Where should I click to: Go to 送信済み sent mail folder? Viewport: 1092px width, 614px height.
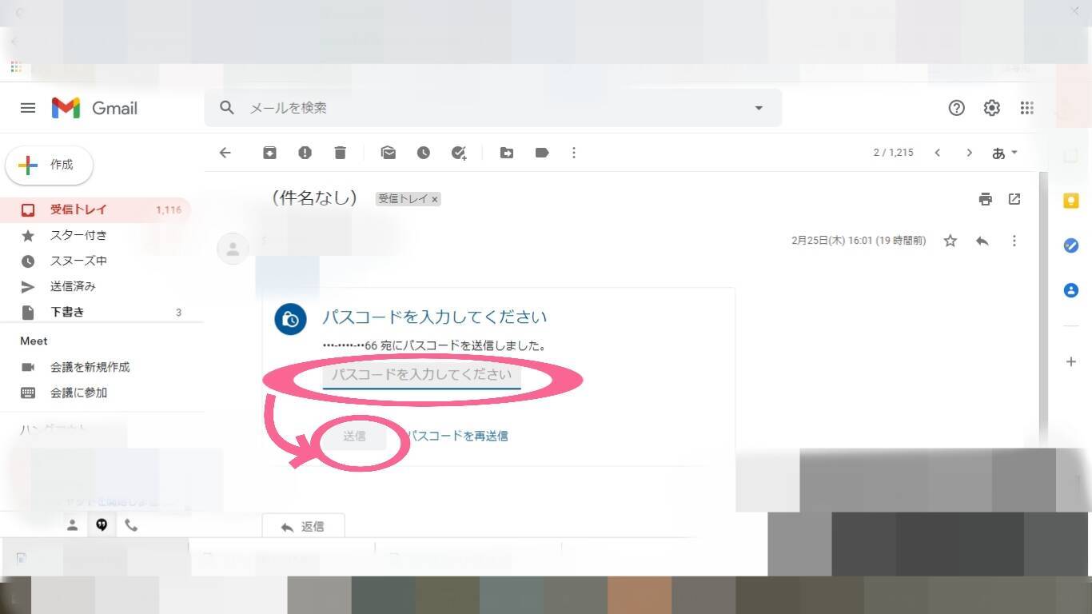coord(73,286)
